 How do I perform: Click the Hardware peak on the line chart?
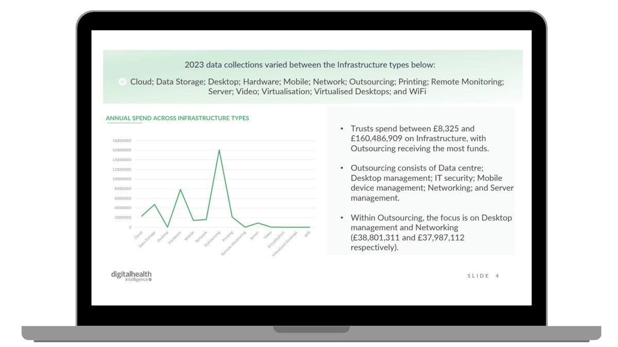tap(180, 190)
